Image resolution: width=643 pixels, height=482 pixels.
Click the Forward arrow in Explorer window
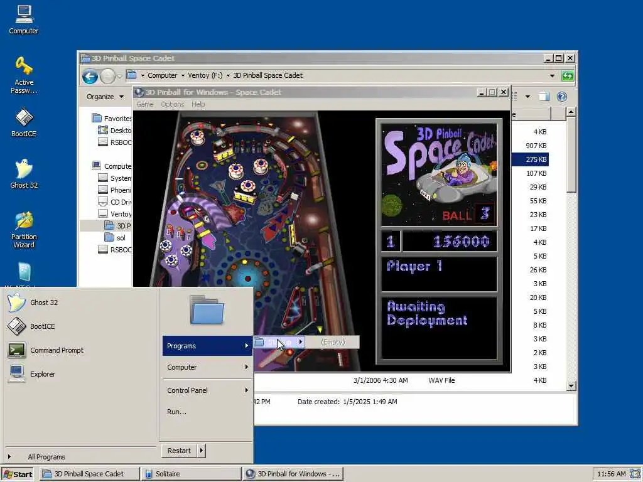click(x=107, y=76)
